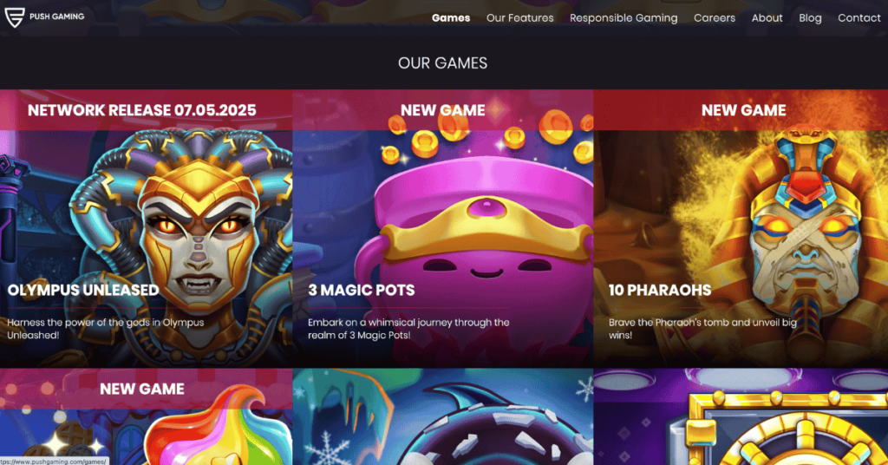The image size is (888, 465).
Task: Choose the 10 Pharaohs game title
Action: pos(660,290)
